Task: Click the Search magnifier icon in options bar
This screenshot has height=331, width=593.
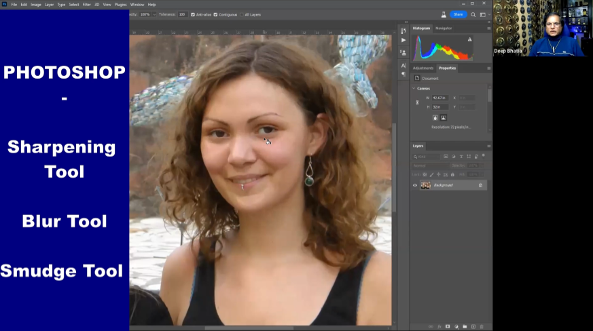Action: pyautogui.click(x=473, y=14)
